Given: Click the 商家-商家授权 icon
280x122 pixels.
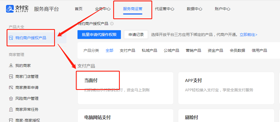Looking at the screenshot, I should [x=11, y=120].
